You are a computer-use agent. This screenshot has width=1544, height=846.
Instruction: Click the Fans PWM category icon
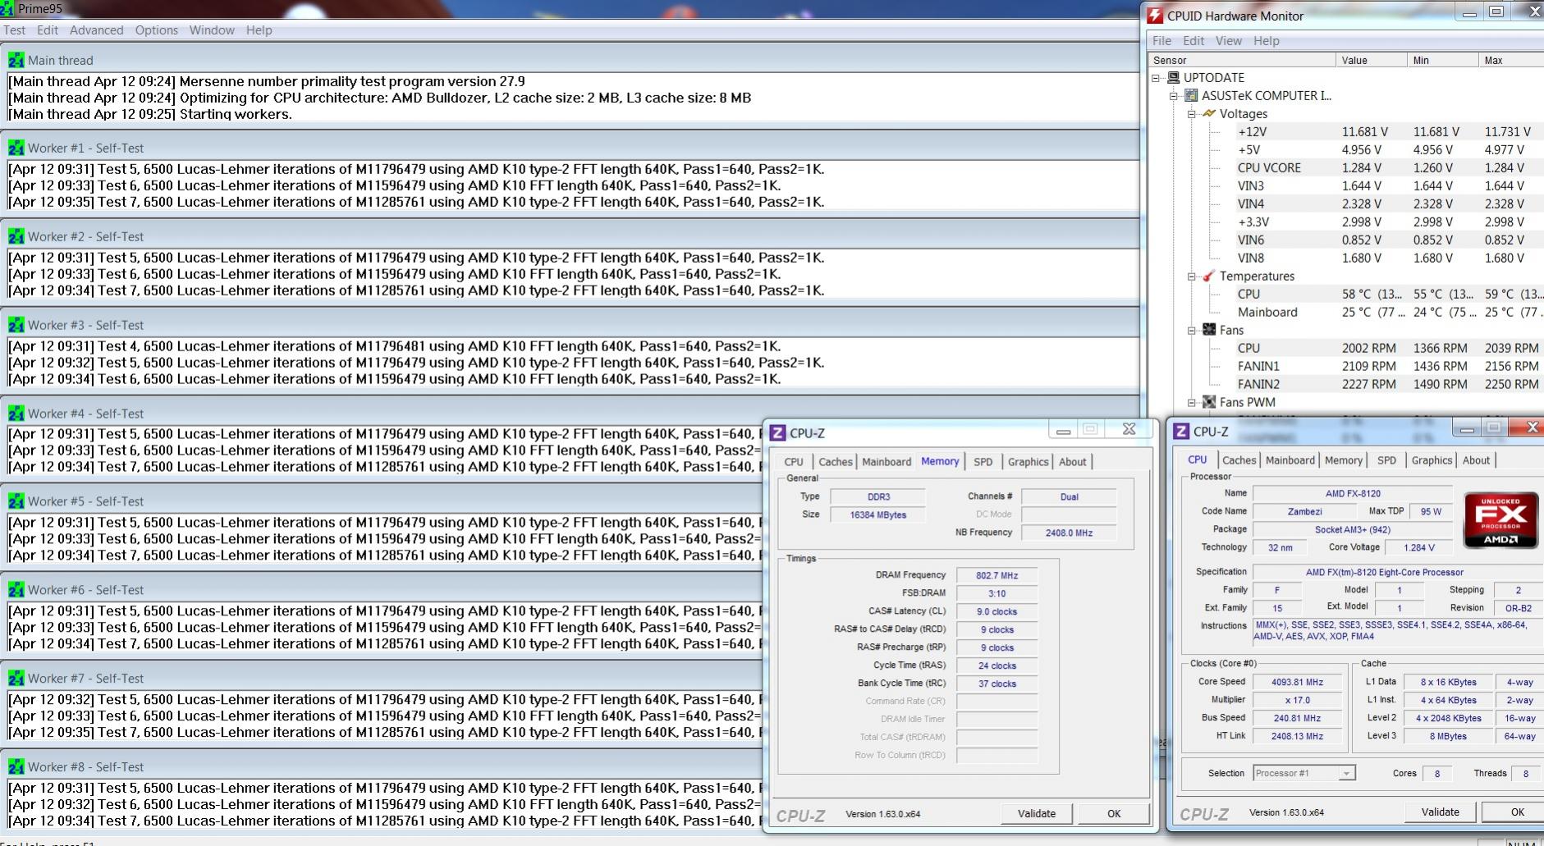coord(1209,402)
